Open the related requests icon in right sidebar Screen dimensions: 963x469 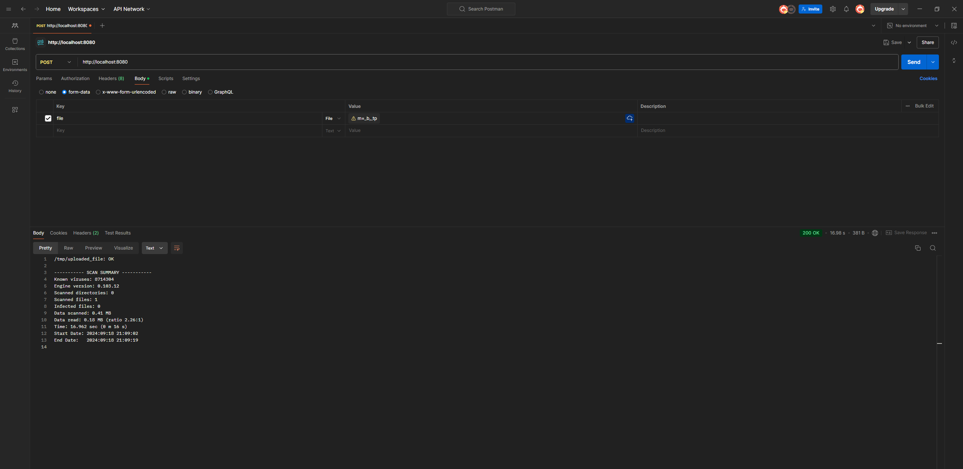click(954, 61)
